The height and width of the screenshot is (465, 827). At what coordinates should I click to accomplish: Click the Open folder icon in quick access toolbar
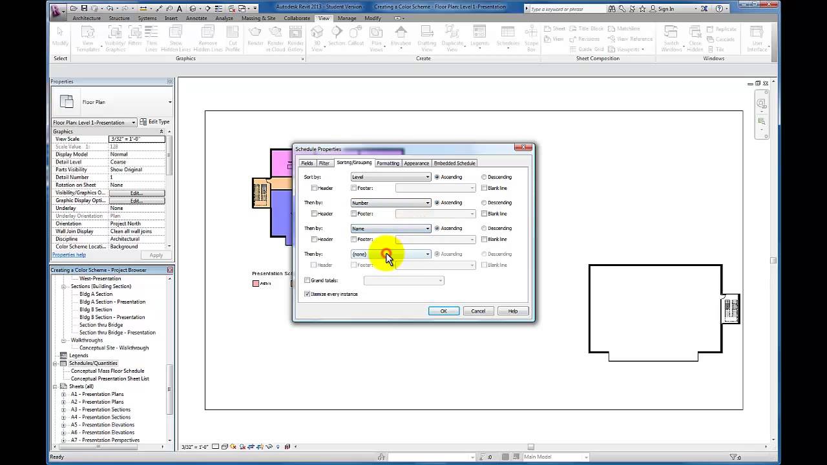click(74, 8)
